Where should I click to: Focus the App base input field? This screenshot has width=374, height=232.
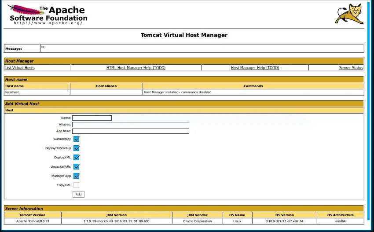tap(131, 131)
